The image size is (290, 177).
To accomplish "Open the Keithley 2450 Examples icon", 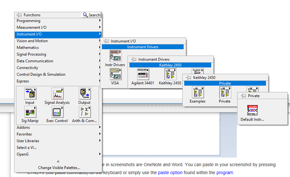I will (198, 92).
